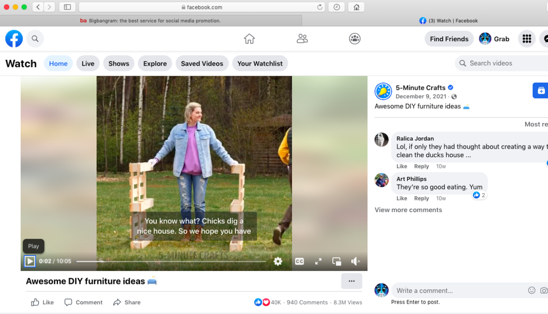Open the Facebook apps grid menu
The image size is (548, 314).
pos(526,39)
